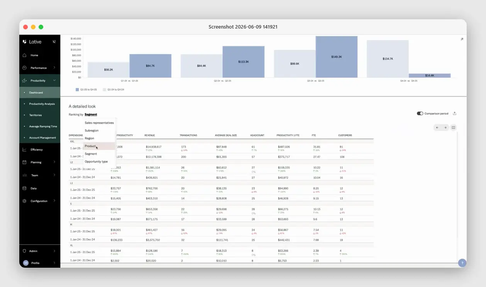
Task: Click the $149.3K bar in the chart
Action: [x=336, y=57]
